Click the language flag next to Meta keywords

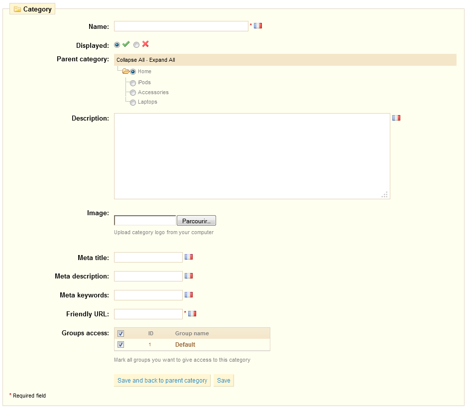coord(189,295)
